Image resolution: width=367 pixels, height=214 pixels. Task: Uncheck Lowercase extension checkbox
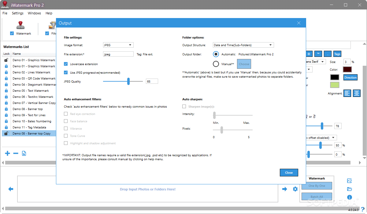coord(66,64)
